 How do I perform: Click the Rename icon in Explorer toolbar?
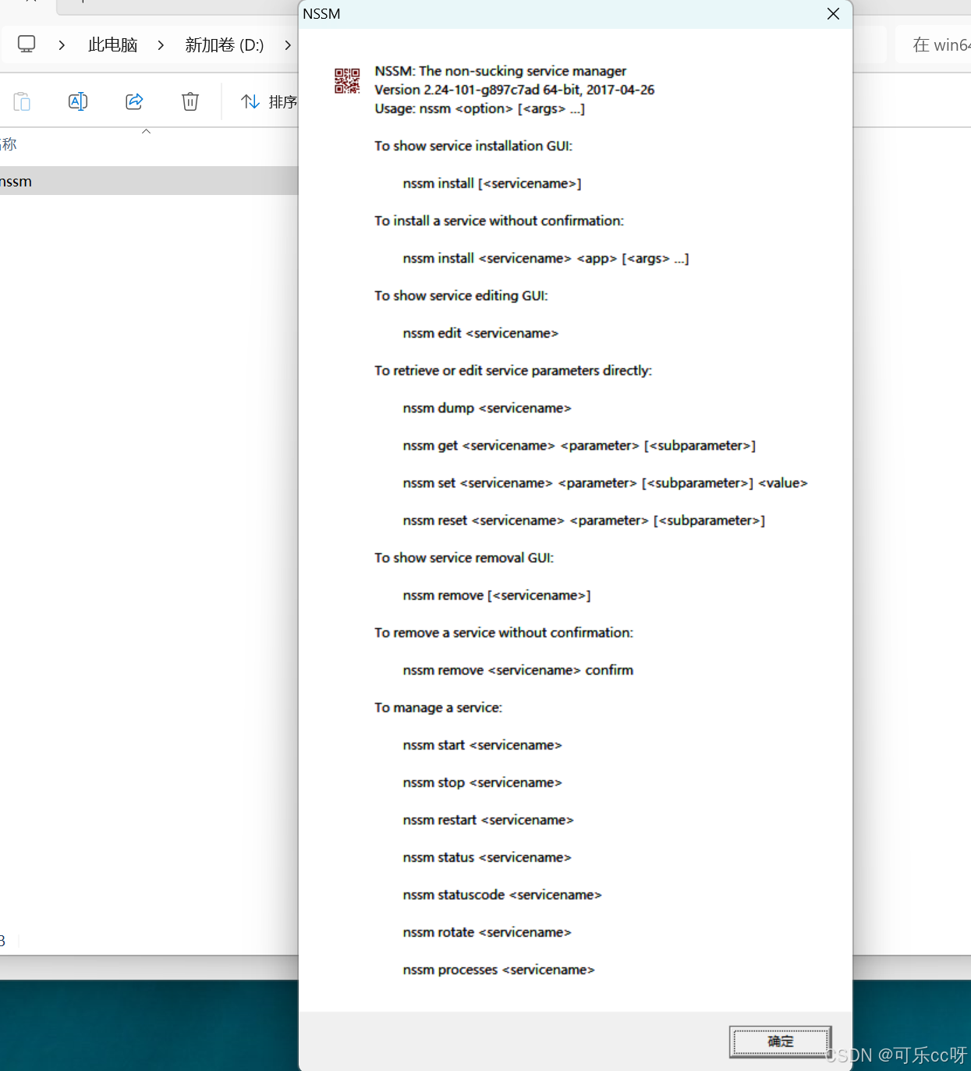tap(78, 101)
